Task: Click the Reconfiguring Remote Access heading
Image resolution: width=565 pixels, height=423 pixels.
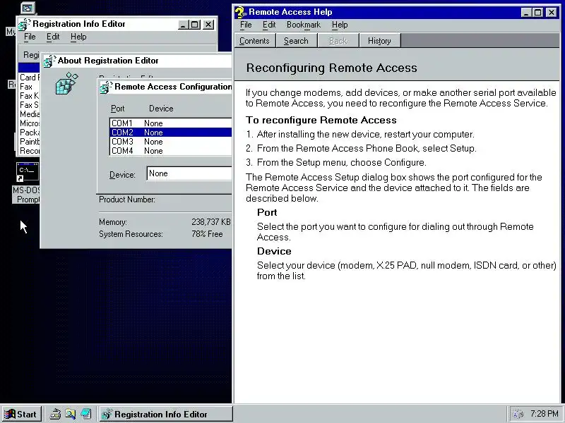Action: [x=331, y=68]
